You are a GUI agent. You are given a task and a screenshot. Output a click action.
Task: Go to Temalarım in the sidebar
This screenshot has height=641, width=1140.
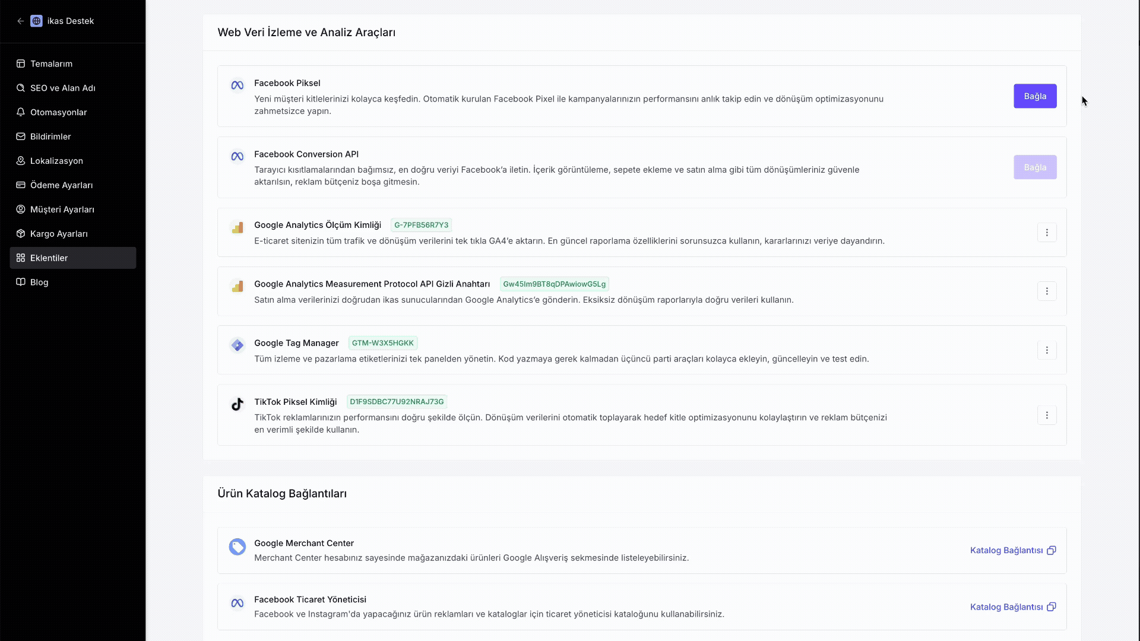pos(51,64)
